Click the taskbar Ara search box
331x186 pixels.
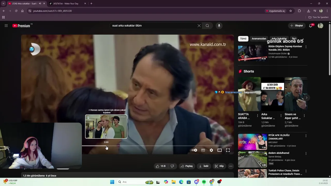click(x=136, y=182)
